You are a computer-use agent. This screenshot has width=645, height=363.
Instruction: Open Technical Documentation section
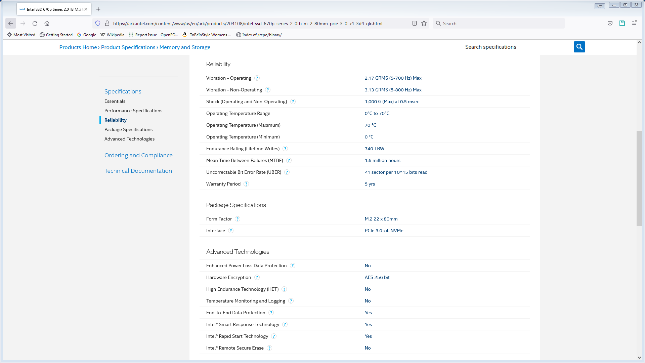pyautogui.click(x=138, y=171)
